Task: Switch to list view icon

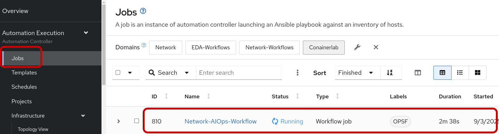Action: point(460,73)
